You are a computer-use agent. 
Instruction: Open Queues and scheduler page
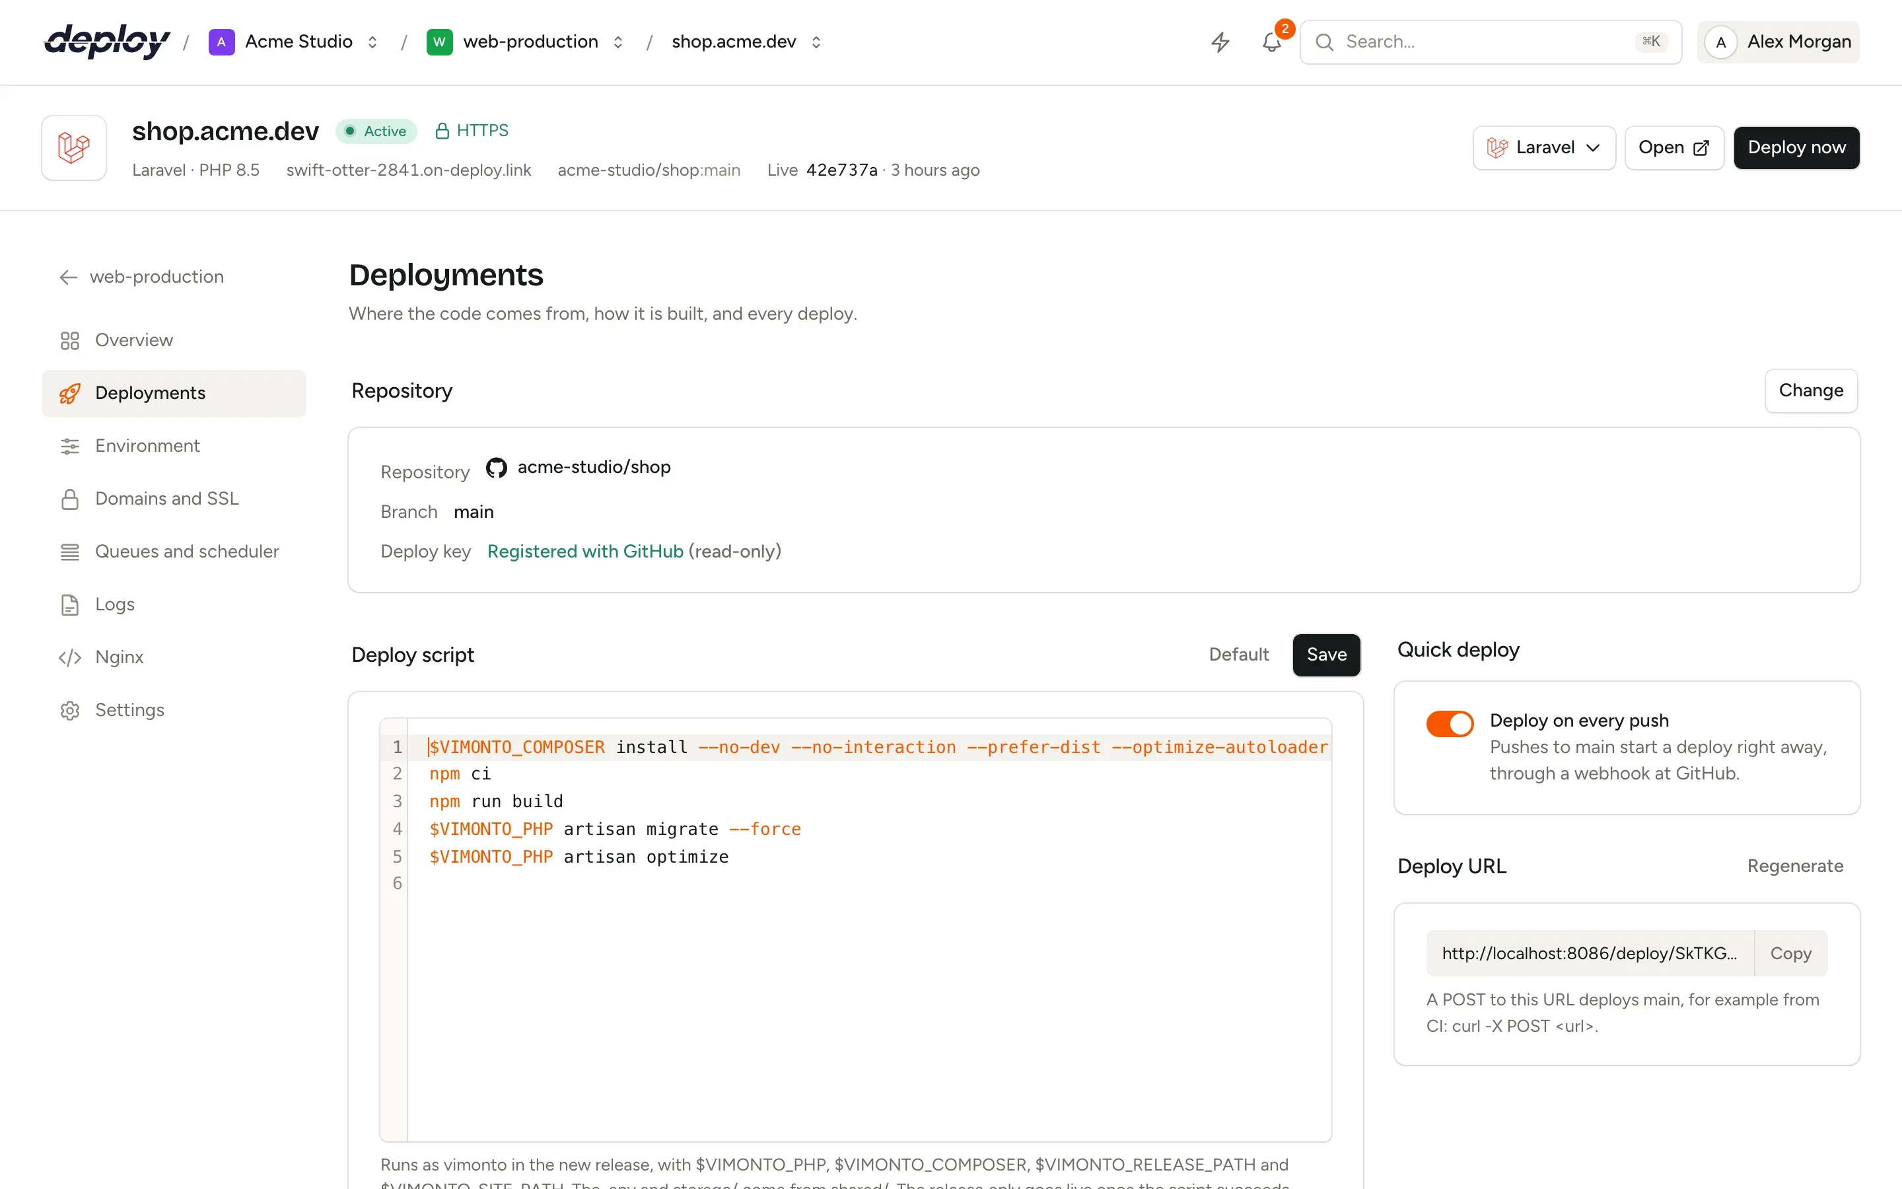[174, 552]
